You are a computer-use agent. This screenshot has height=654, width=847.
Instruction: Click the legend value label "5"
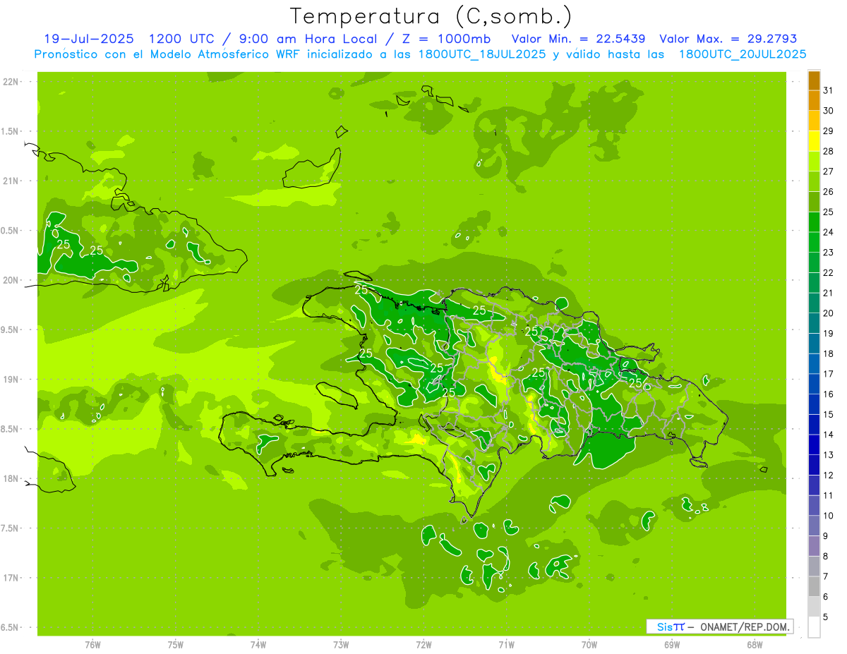click(826, 617)
